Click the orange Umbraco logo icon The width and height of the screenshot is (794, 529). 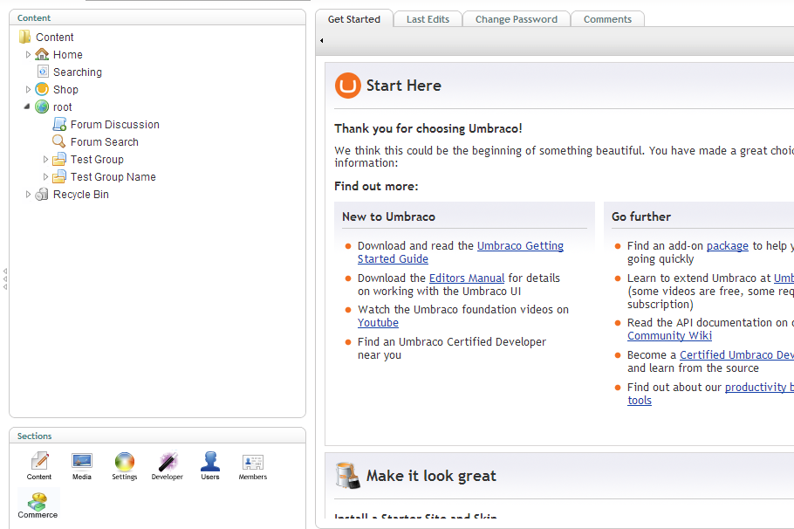click(x=348, y=86)
